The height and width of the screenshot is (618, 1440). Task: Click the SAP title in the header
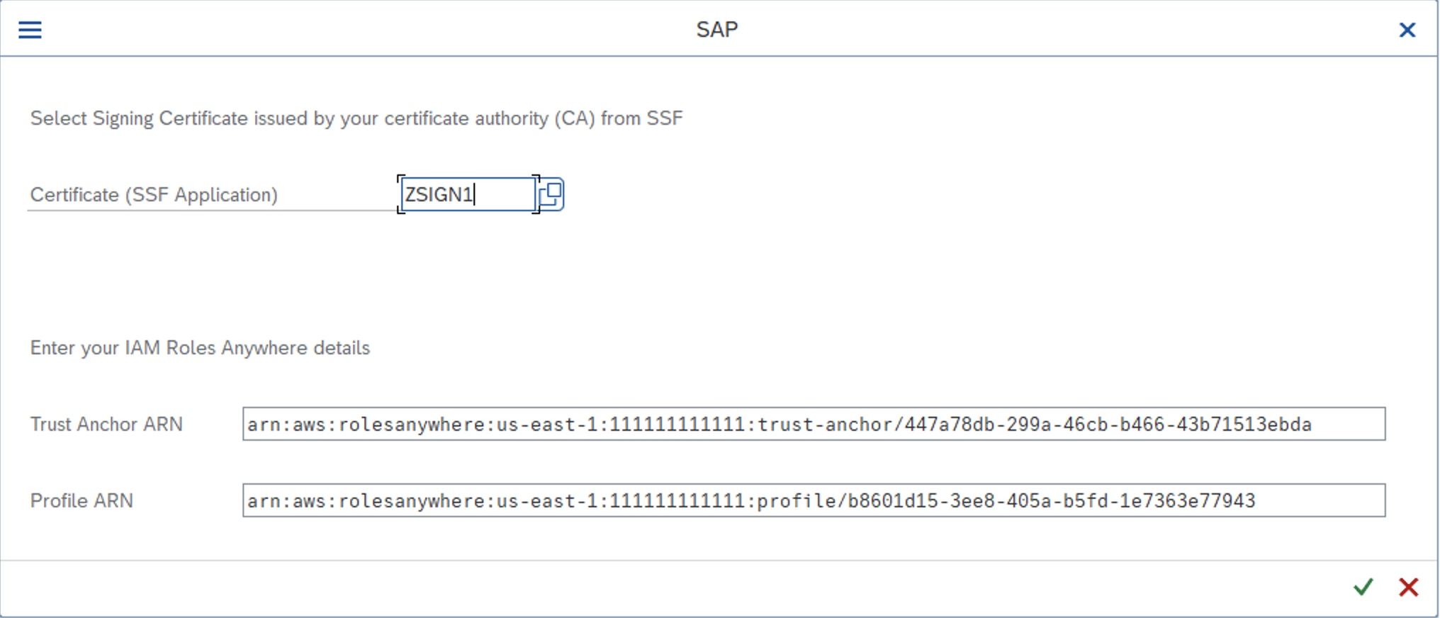pyautogui.click(x=716, y=30)
